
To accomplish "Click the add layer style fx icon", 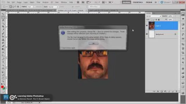I will (158, 91).
